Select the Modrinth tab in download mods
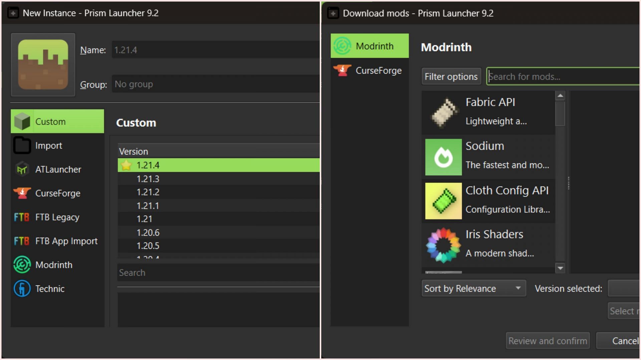The height and width of the screenshot is (360, 641). tap(370, 46)
